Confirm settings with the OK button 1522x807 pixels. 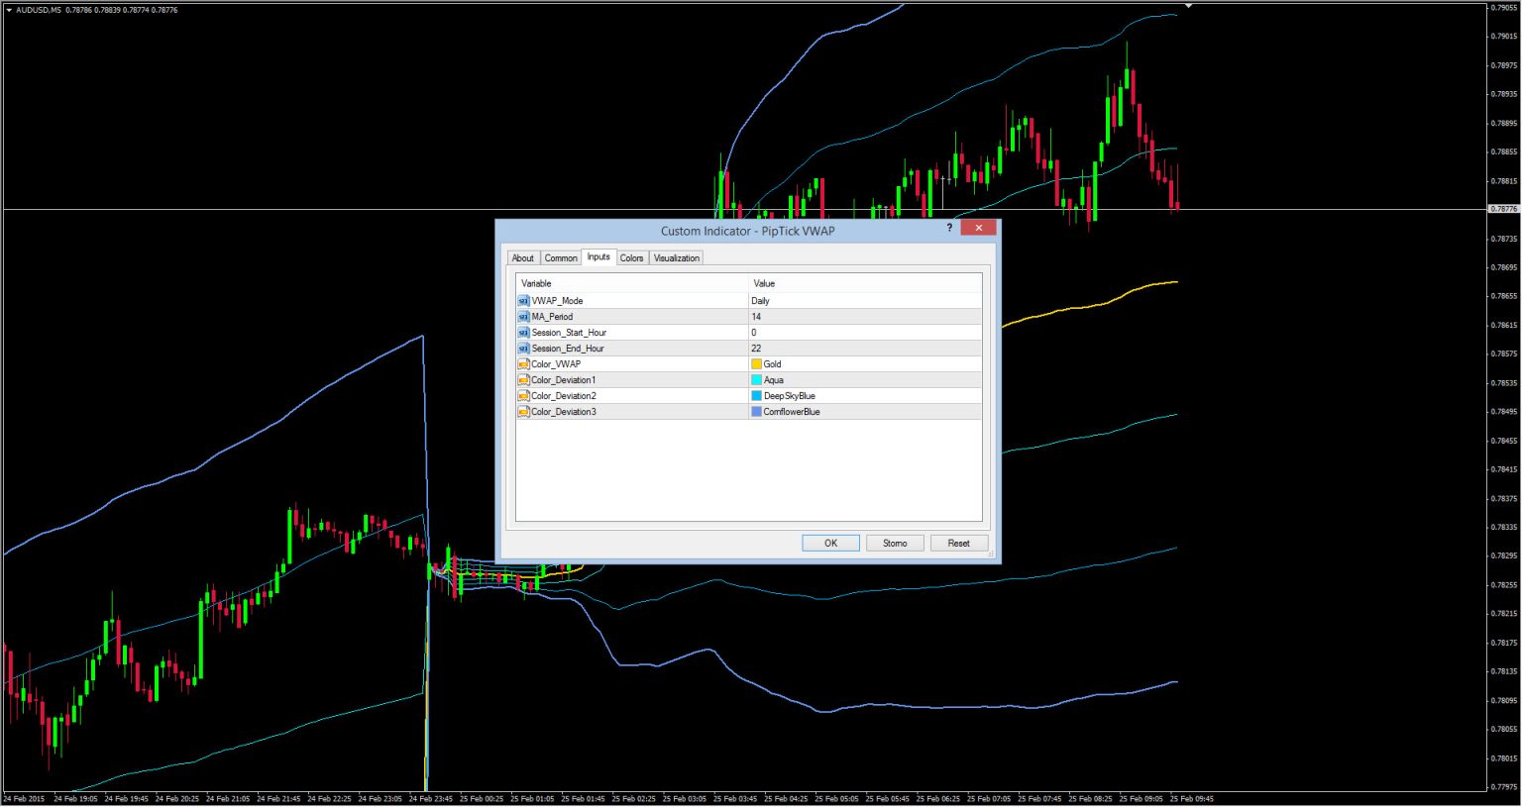pos(830,543)
